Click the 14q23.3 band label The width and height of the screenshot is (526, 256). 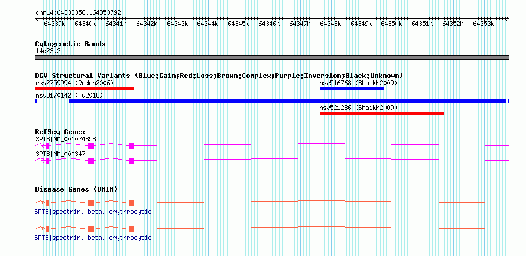(48, 51)
